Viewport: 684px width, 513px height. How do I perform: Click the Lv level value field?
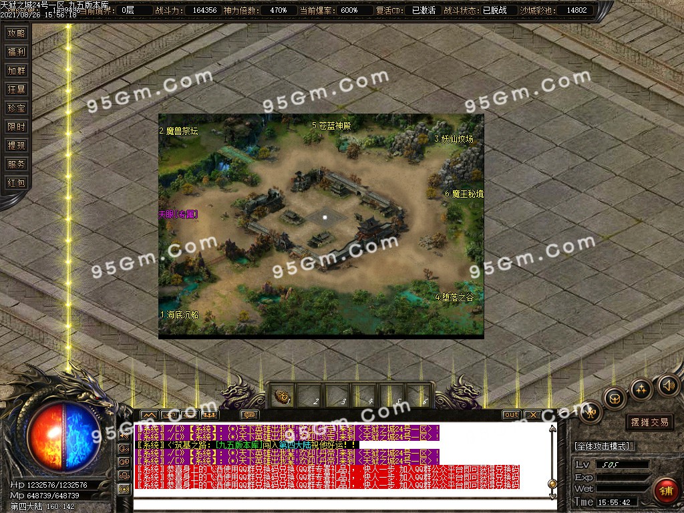pyautogui.click(x=622, y=465)
